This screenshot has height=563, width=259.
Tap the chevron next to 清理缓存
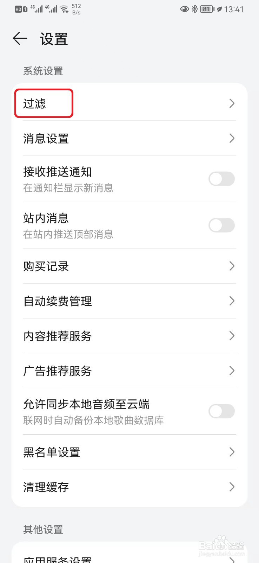tap(232, 487)
